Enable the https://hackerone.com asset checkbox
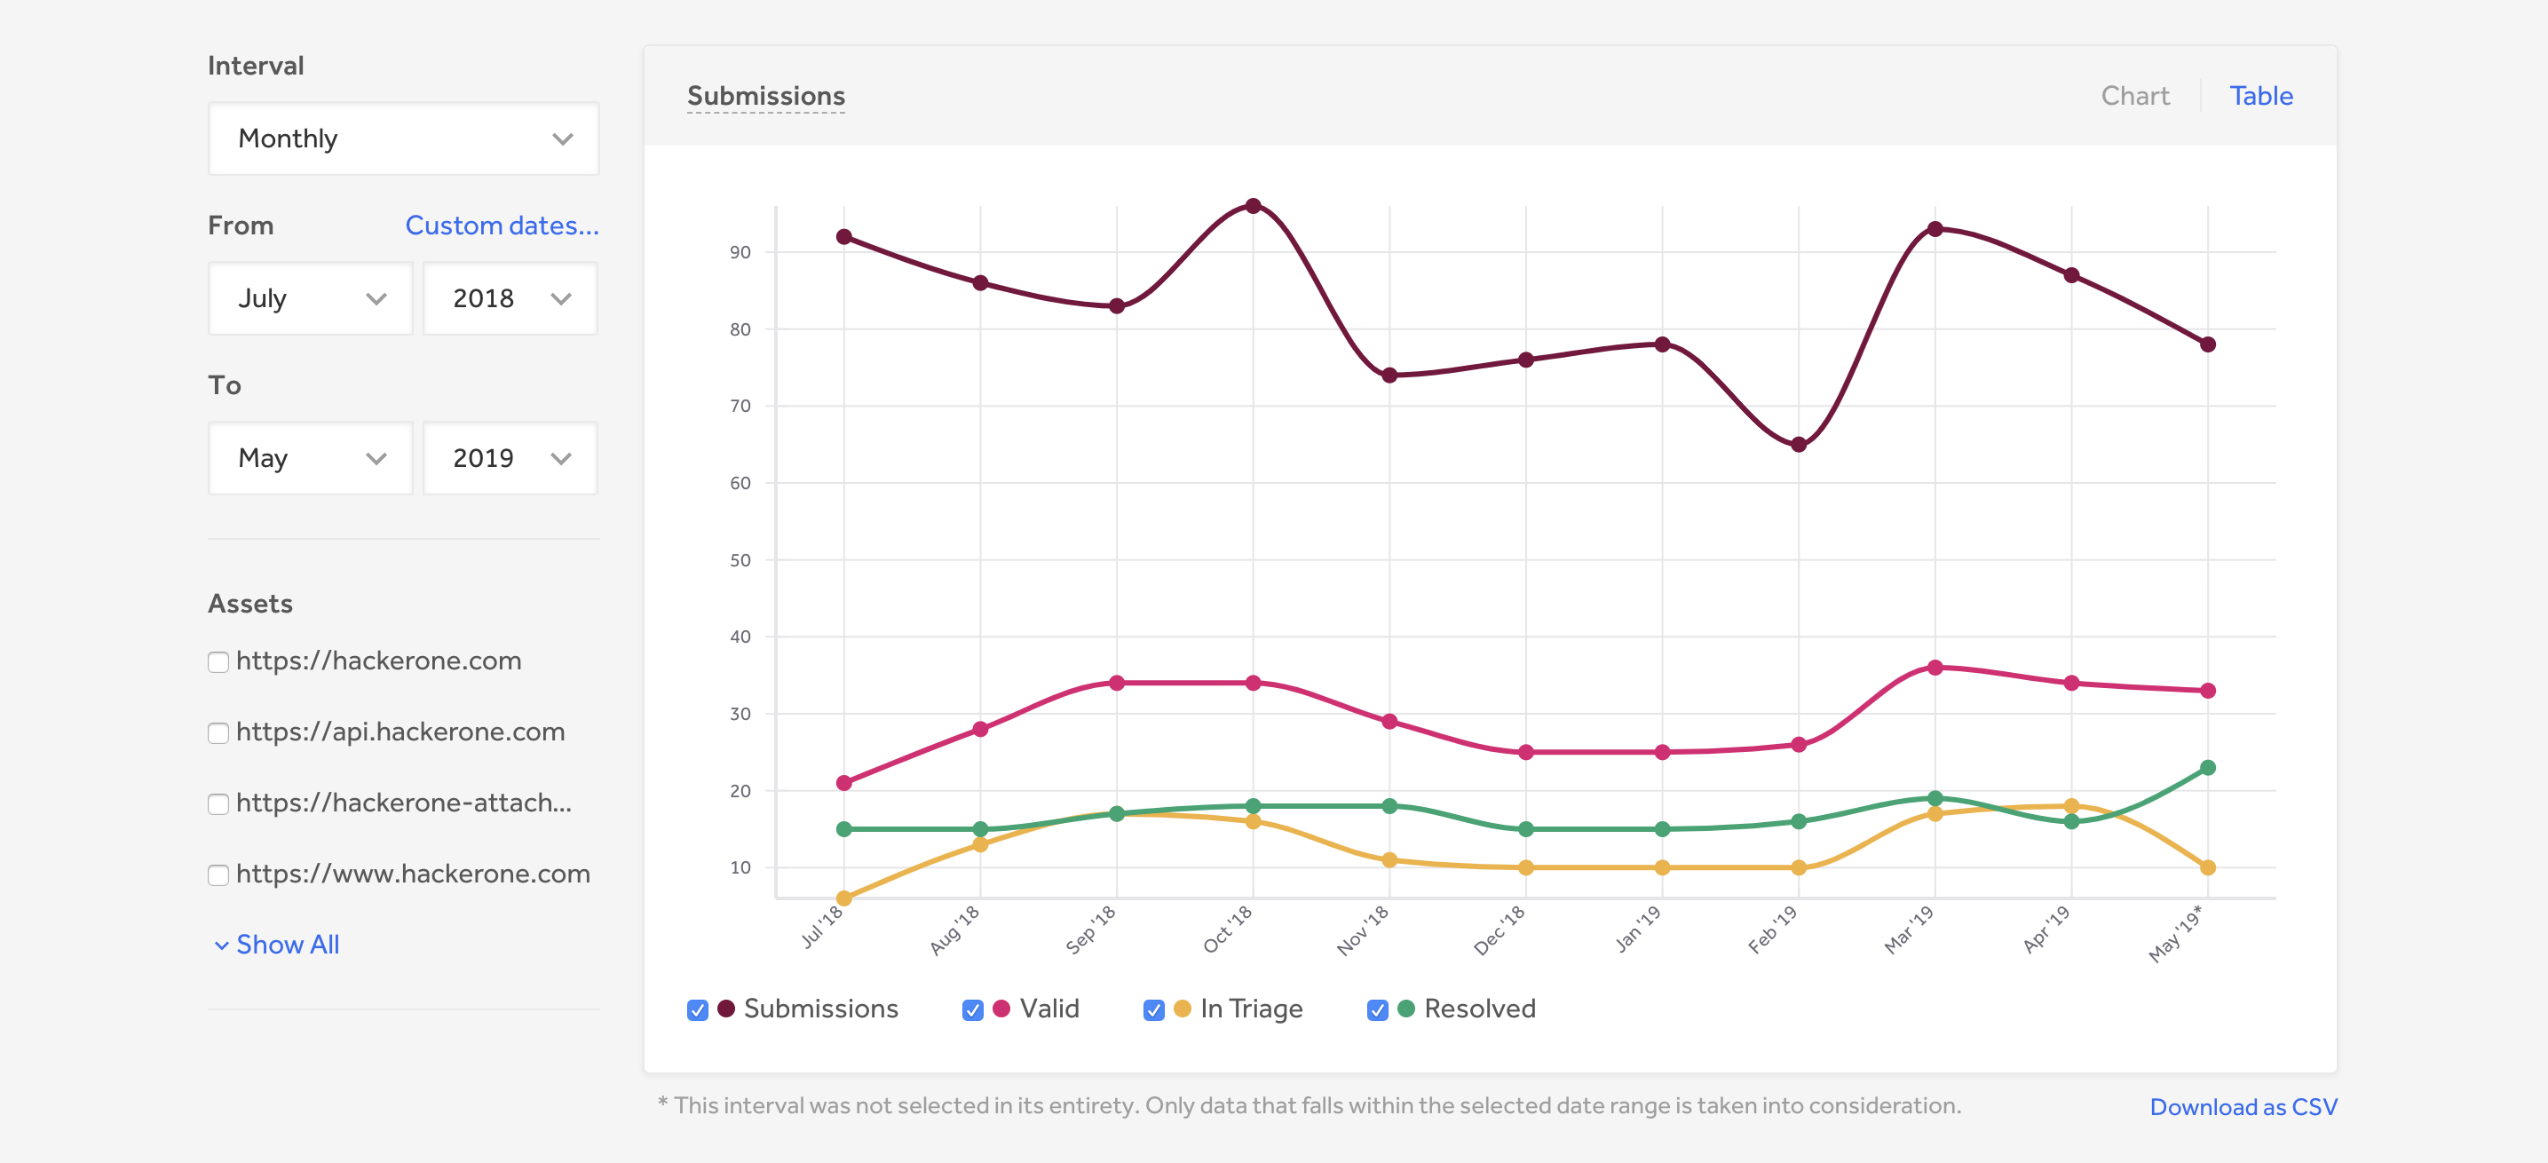Image resolution: width=2548 pixels, height=1163 pixels. coord(218,661)
